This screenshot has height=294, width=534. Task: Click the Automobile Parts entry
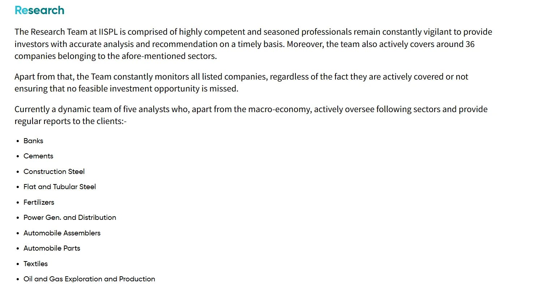coord(52,248)
